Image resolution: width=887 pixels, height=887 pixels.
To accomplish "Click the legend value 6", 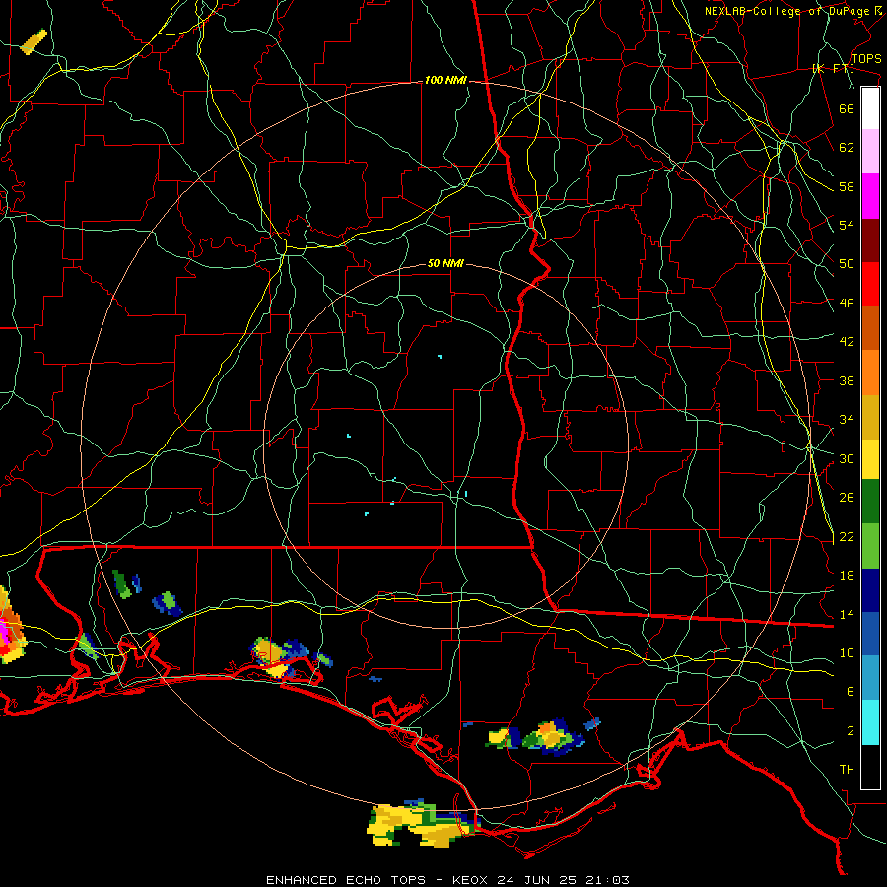I will click(851, 691).
